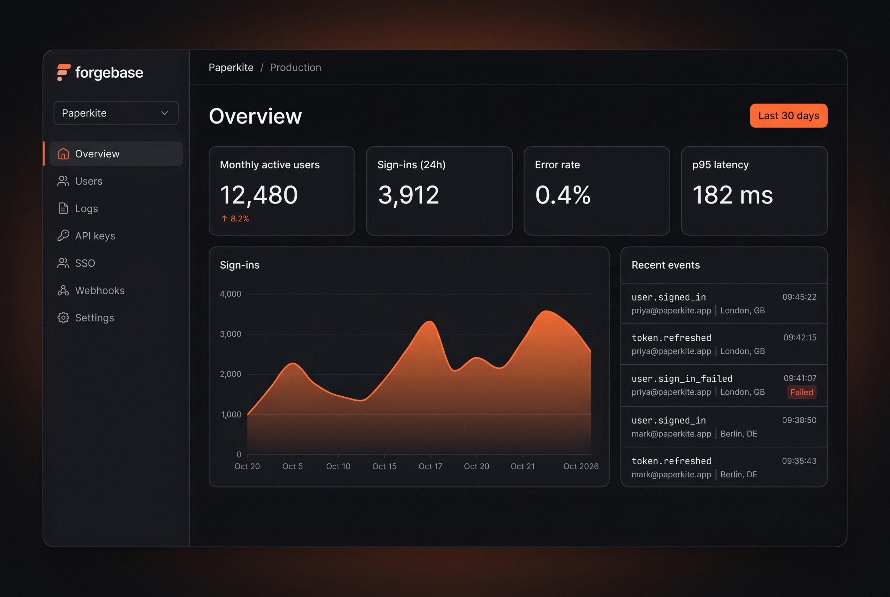The image size is (890, 597).
Task: Open the Error rate card
Action: [597, 191]
